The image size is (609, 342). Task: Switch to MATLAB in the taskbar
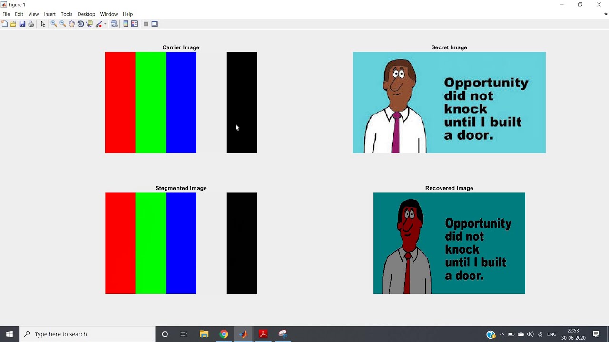point(243,334)
